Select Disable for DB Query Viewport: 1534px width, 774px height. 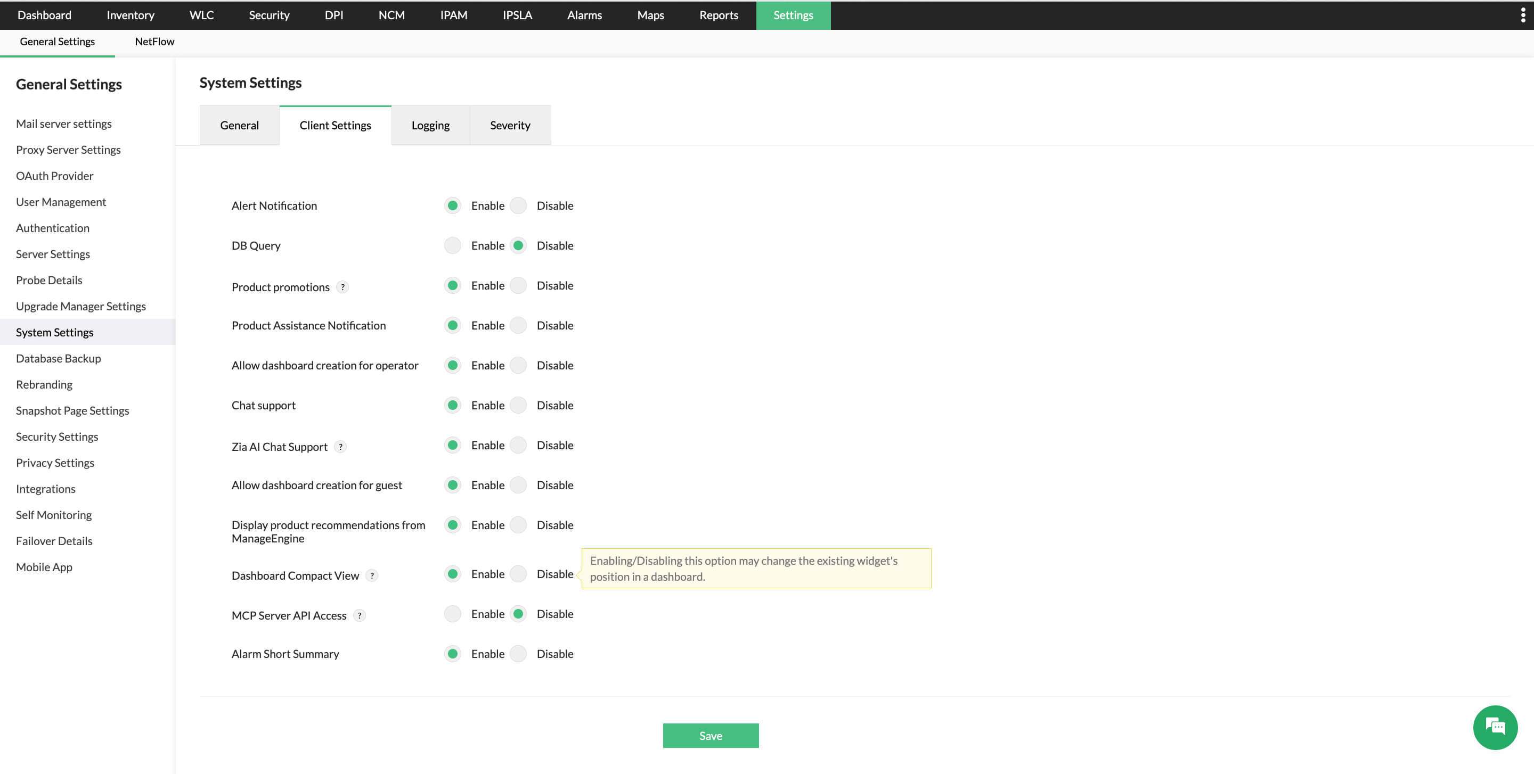tap(518, 245)
